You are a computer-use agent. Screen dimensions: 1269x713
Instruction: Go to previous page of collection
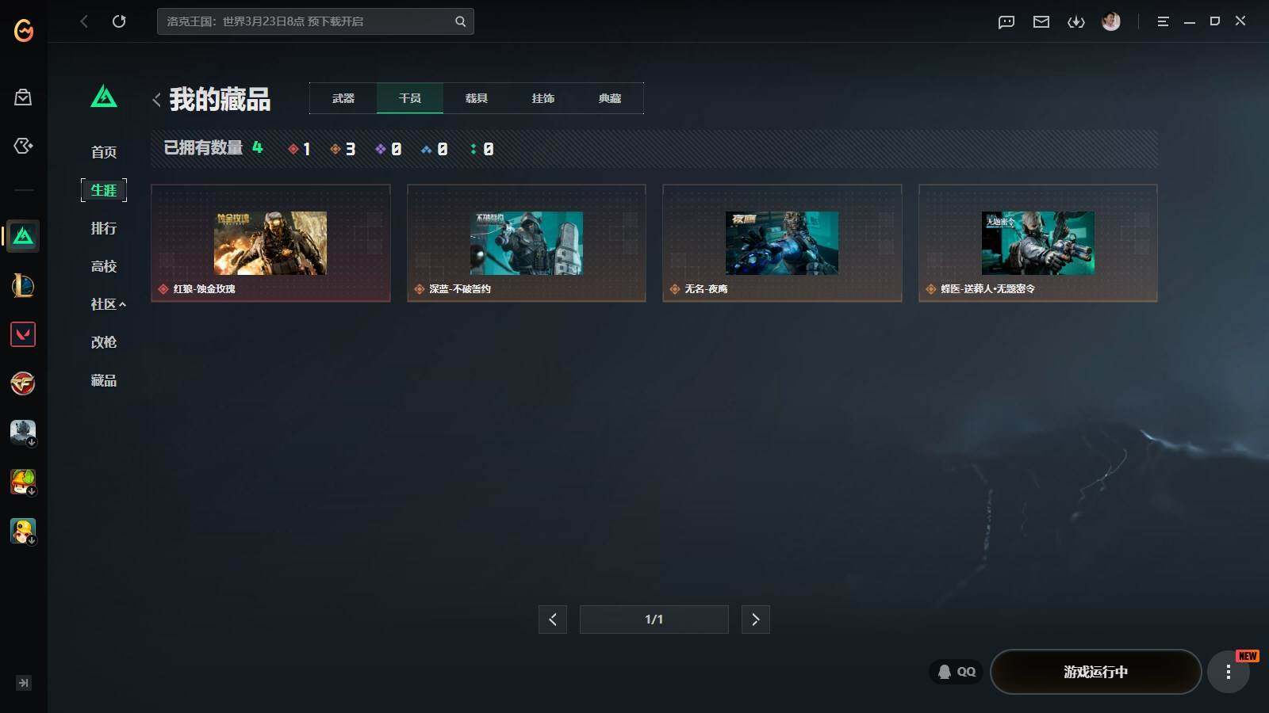pyautogui.click(x=553, y=620)
